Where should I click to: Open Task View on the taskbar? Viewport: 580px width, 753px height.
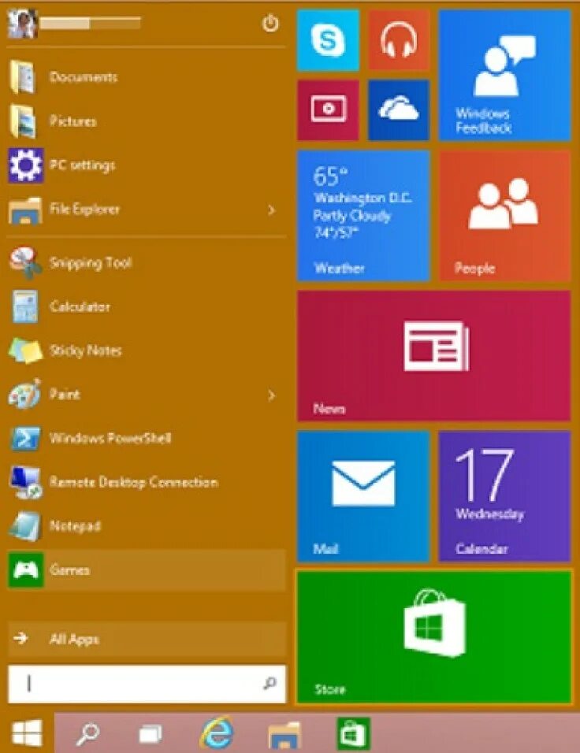point(151,734)
